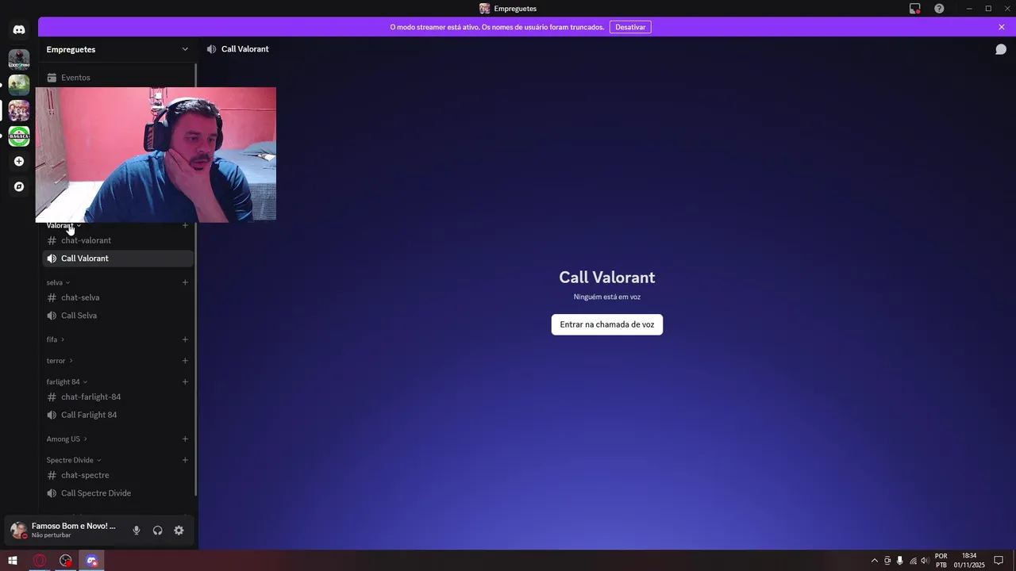Collapse the Valorant category
Viewport: 1016px width, 571px height.
pyautogui.click(x=63, y=225)
